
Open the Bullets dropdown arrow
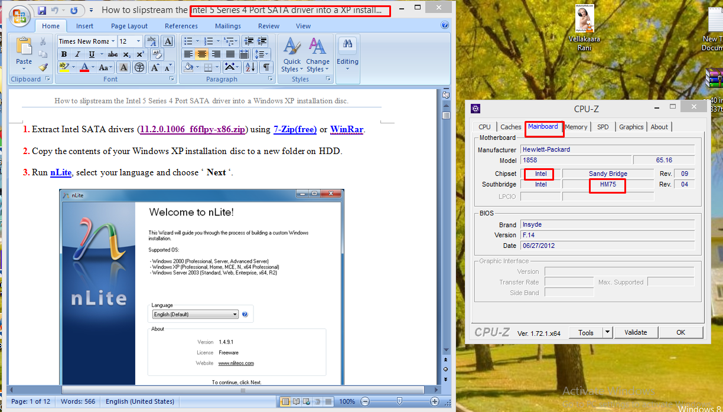[197, 41]
